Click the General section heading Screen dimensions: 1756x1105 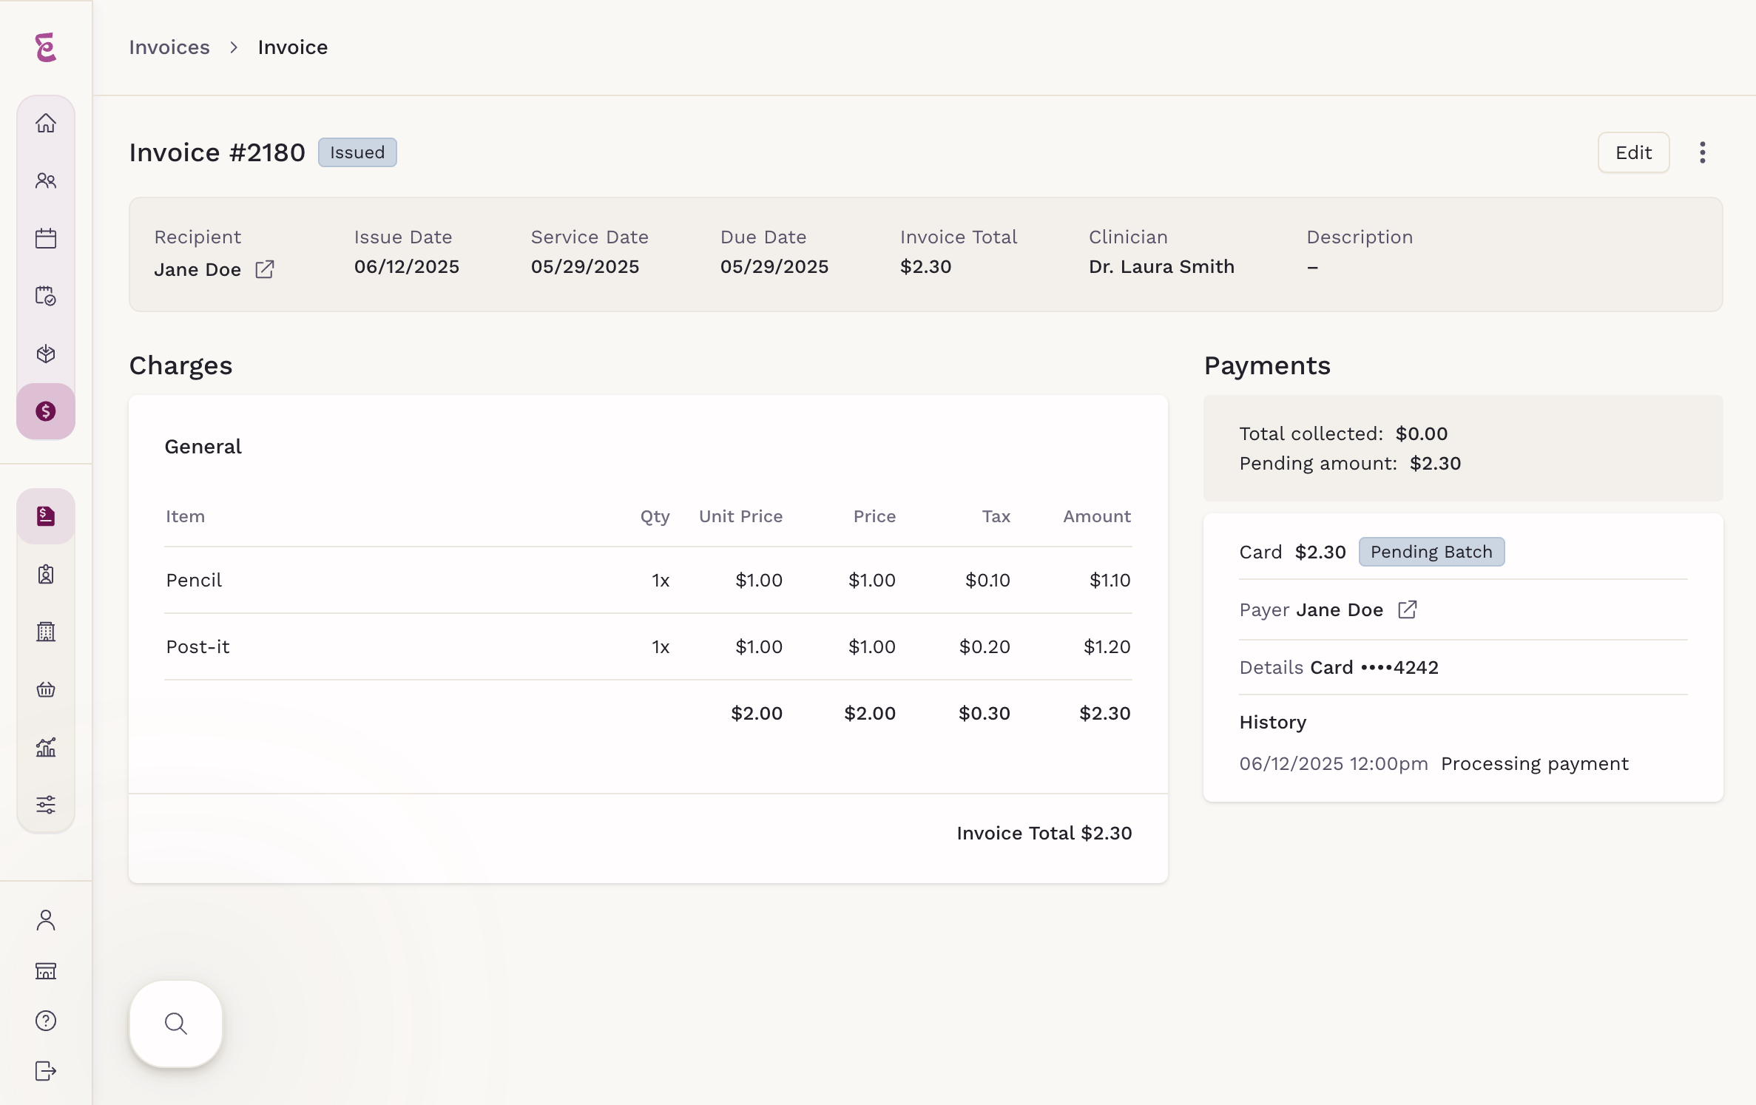point(203,447)
